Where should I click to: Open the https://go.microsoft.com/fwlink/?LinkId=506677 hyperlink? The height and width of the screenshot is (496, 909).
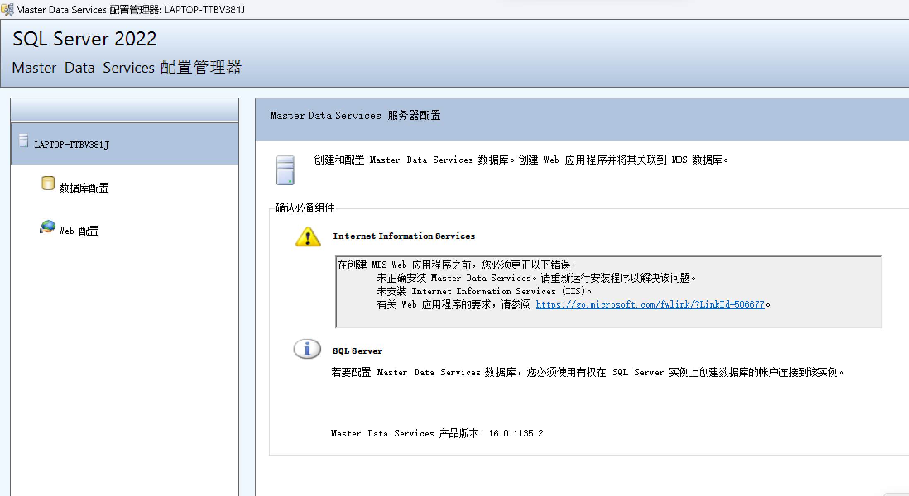click(649, 304)
